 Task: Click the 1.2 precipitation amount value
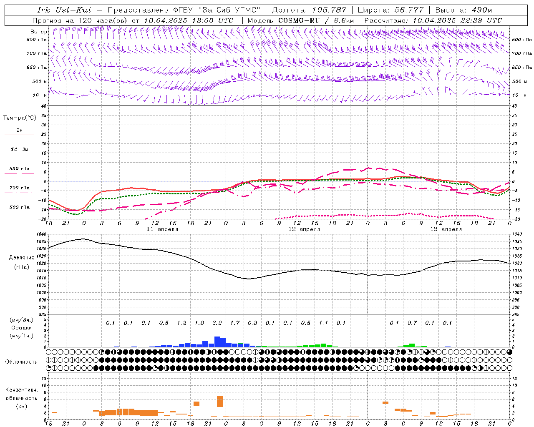point(181,323)
